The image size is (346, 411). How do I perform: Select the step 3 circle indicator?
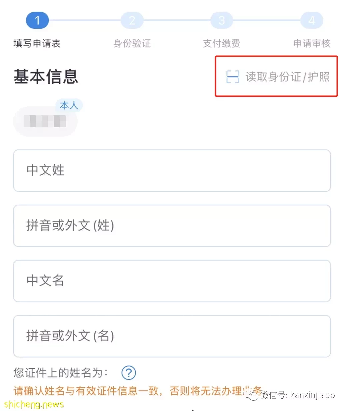pyautogui.click(x=222, y=21)
